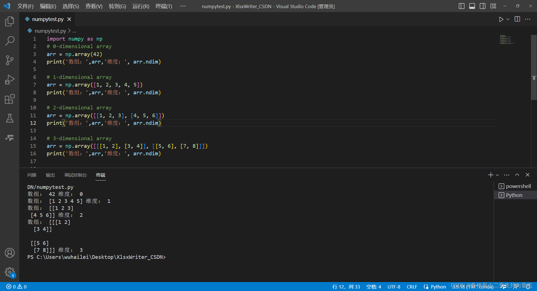Open the Search view in activity bar

10,41
